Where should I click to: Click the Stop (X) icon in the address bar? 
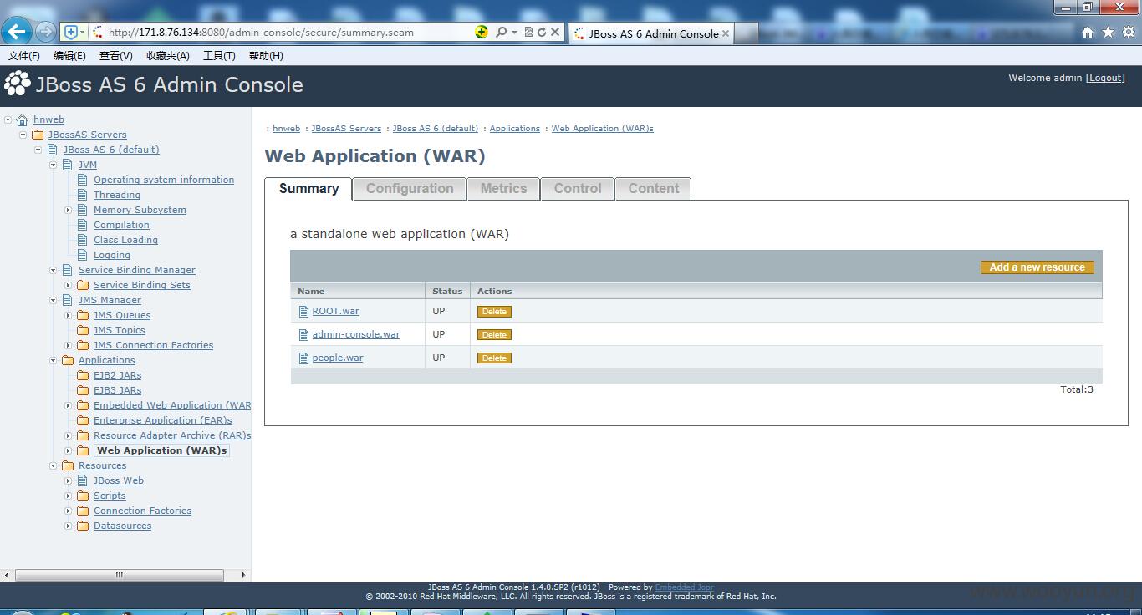pyautogui.click(x=554, y=32)
